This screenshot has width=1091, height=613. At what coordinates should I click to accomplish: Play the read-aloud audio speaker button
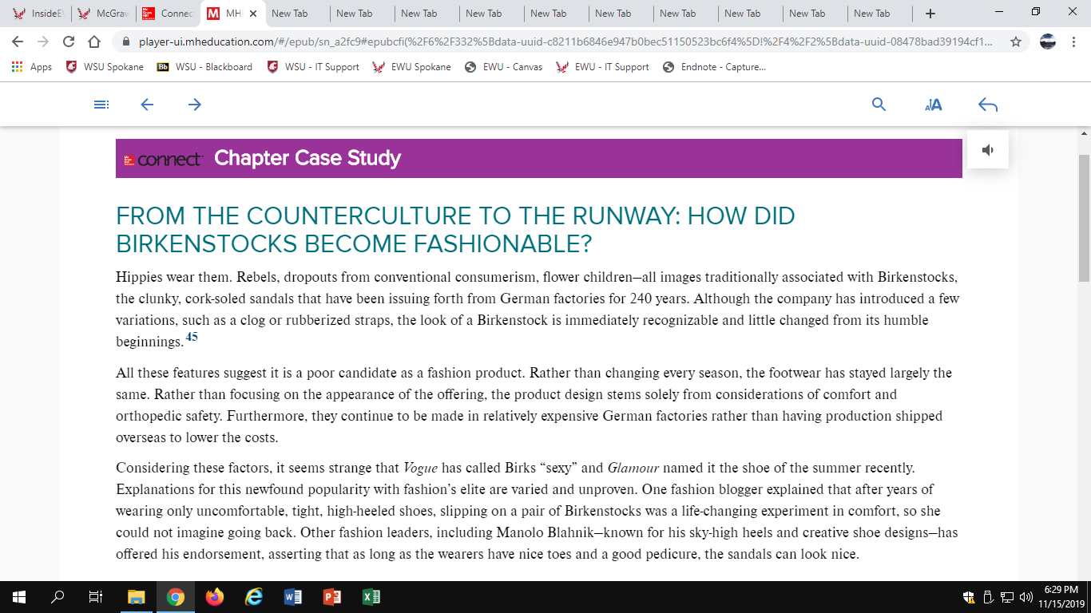pyautogui.click(x=988, y=150)
